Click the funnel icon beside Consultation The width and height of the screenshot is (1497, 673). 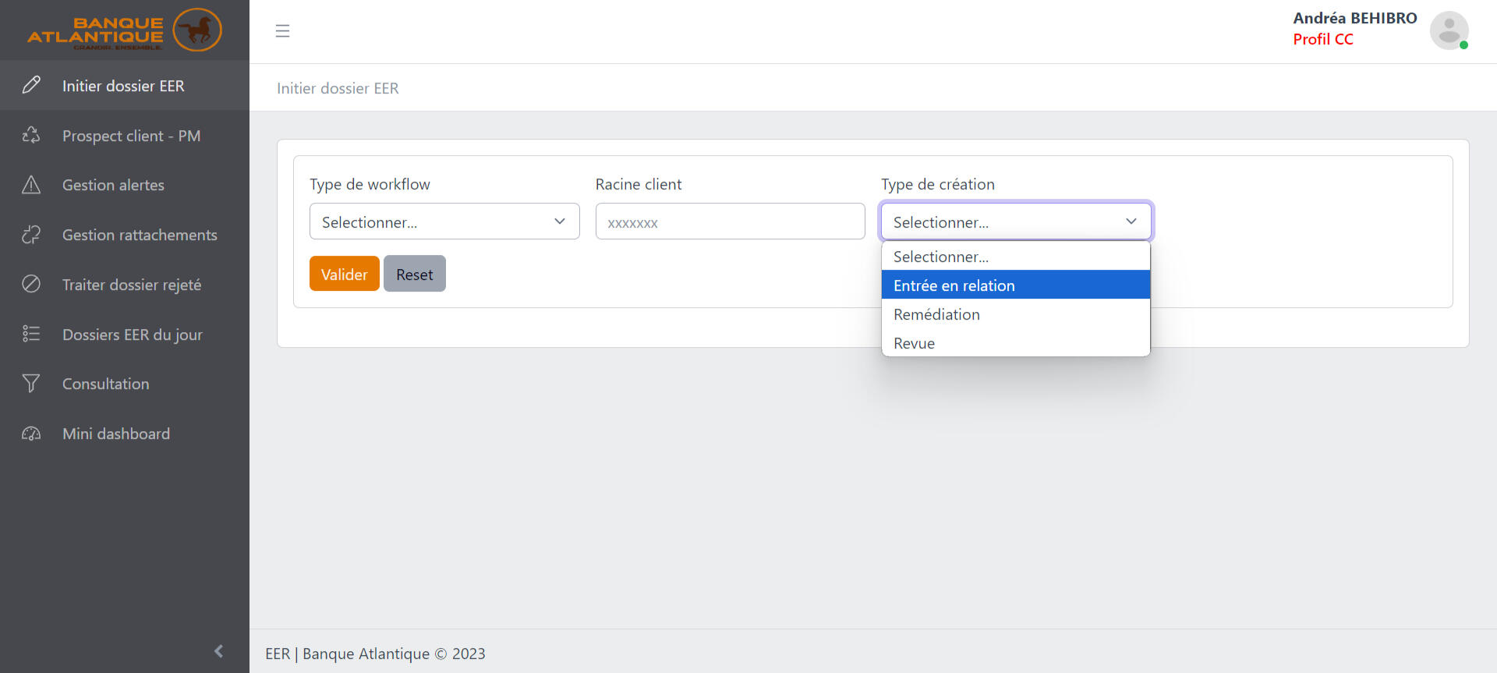[x=31, y=384]
